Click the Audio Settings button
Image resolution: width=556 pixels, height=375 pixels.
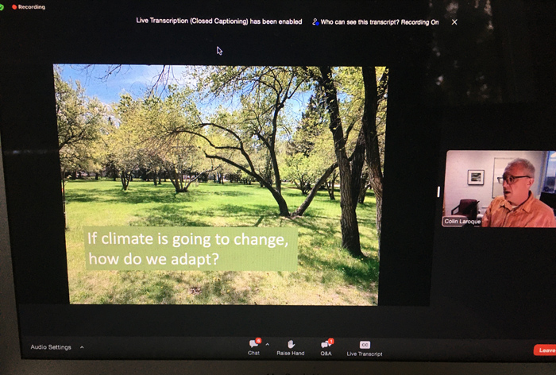[51, 347]
